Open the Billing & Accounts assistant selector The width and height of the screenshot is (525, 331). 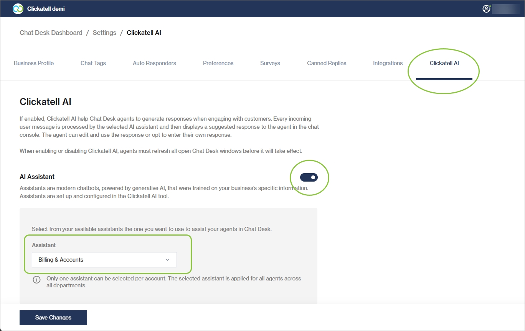(104, 260)
